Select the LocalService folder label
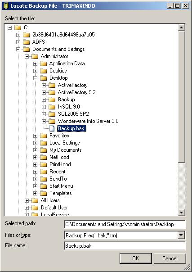 coord(55,215)
